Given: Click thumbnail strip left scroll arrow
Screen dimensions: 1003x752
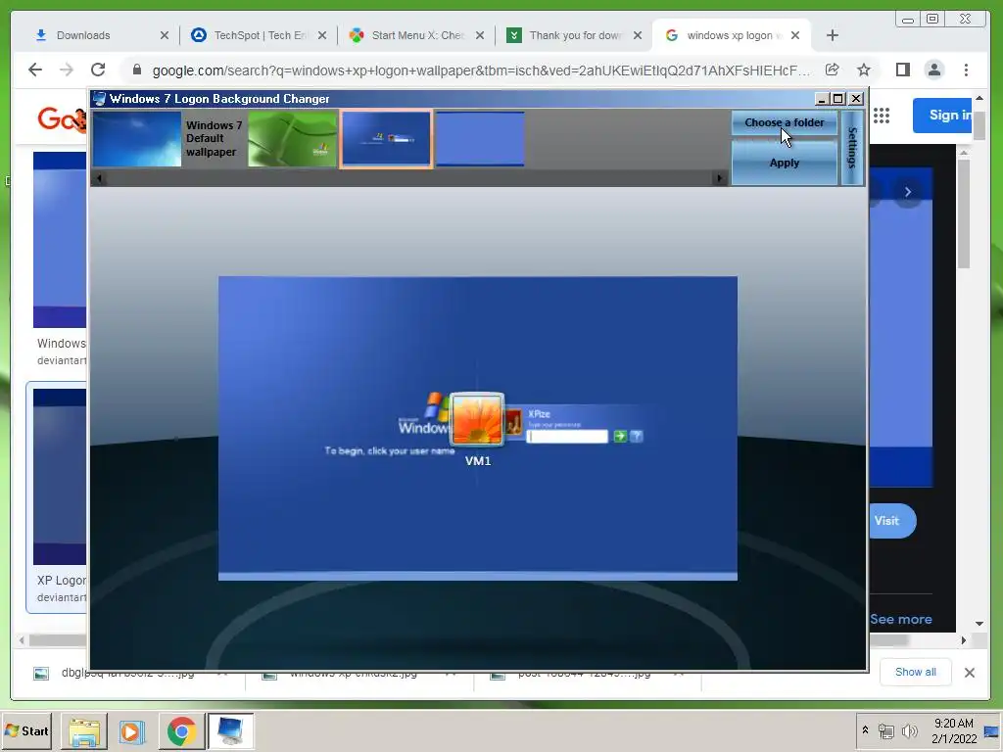Looking at the screenshot, I should [99, 178].
